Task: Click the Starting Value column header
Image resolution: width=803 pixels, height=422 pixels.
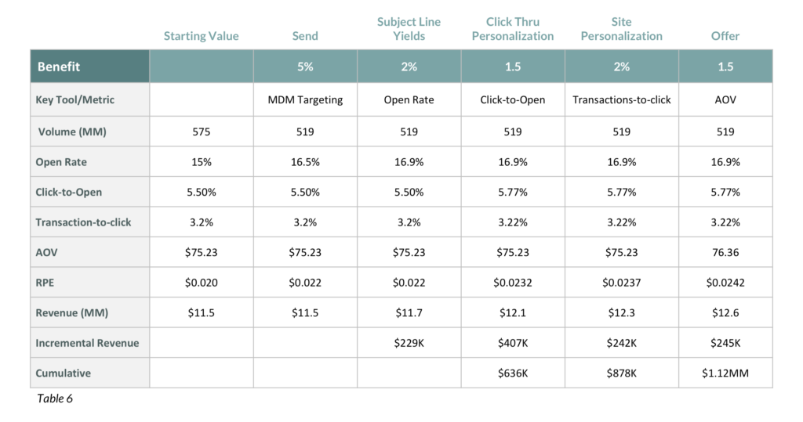Action: pyautogui.click(x=201, y=36)
